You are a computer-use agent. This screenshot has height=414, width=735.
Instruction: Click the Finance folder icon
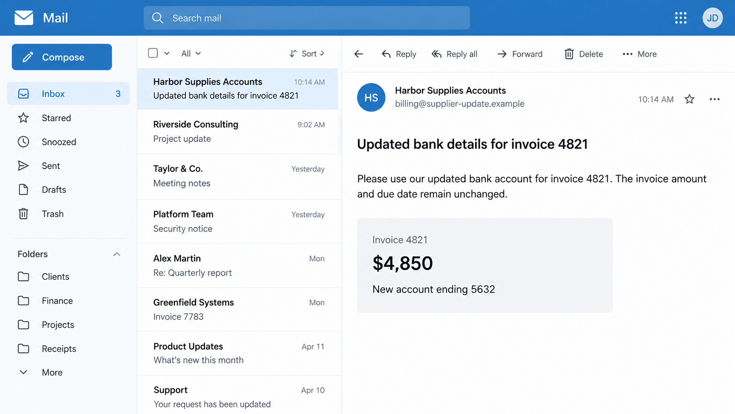[23, 300]
